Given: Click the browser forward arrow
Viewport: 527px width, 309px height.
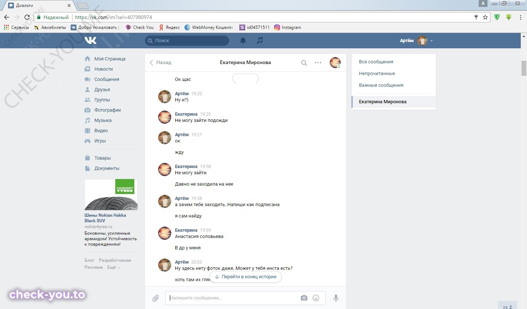Looking at the screenshot, I should pyautogui.click(x=17, y=17).
